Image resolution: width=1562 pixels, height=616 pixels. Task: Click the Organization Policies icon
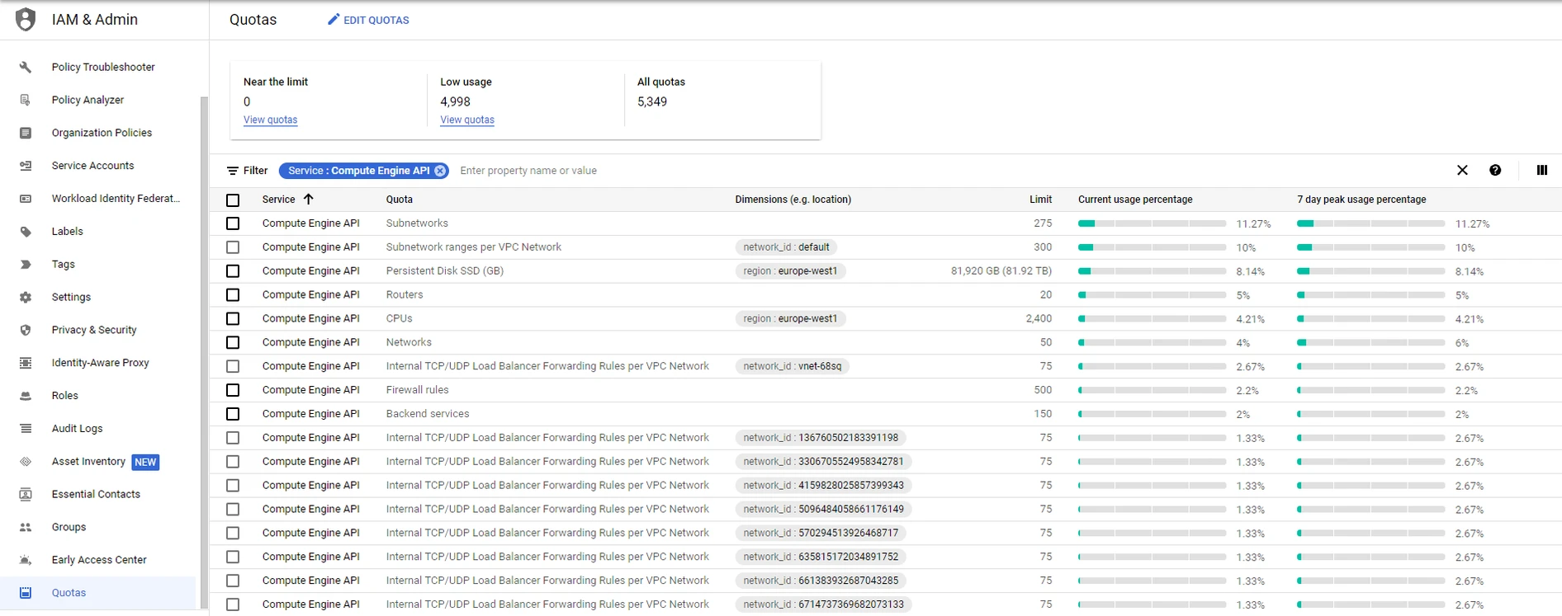pyautogui.click(x=26, y=133)
